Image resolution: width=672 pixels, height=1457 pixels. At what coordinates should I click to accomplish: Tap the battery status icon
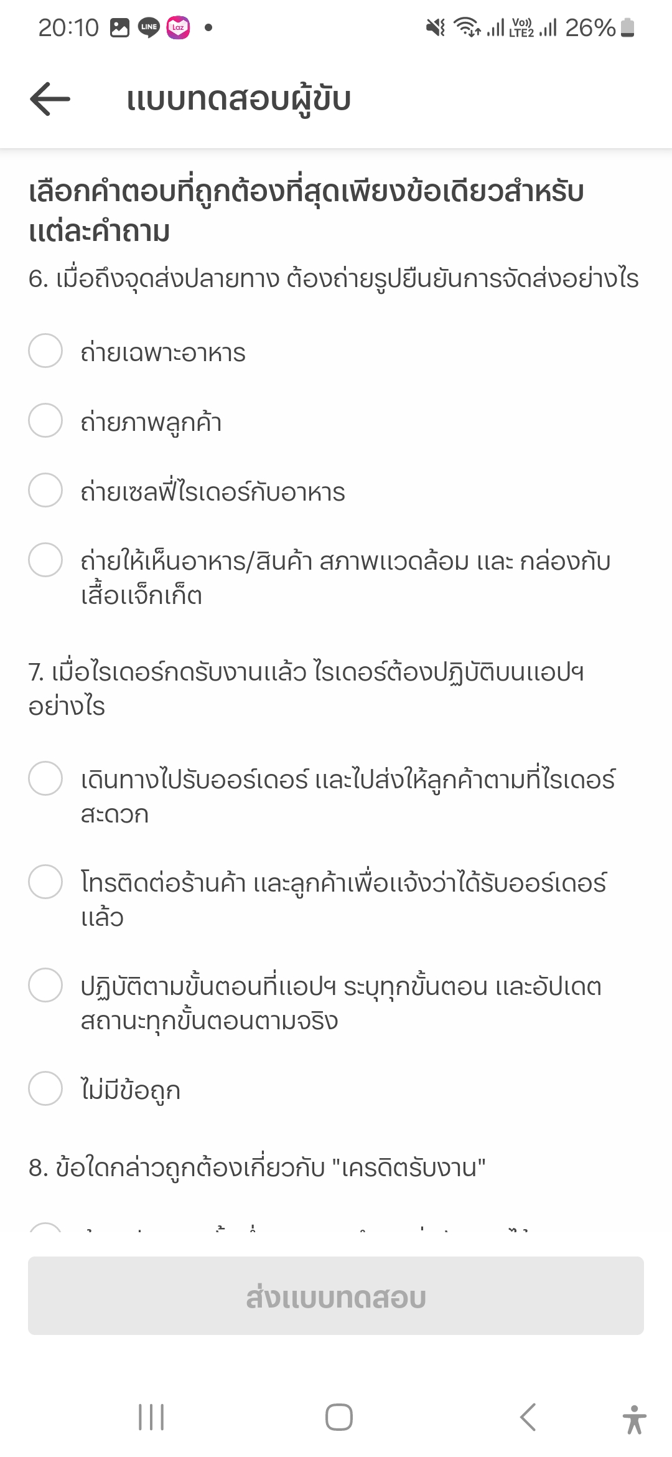click(628, 27)
